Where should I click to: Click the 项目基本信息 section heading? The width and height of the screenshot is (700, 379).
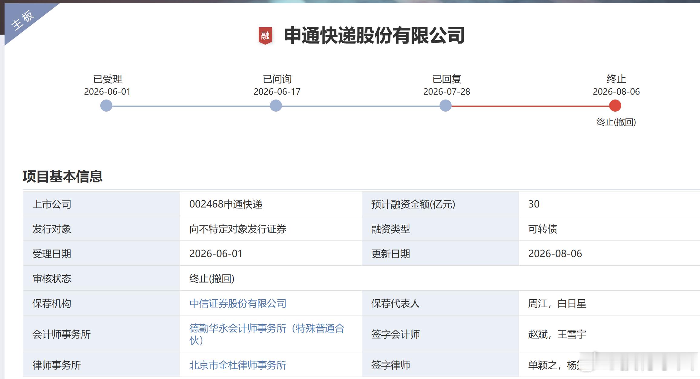(63, 176)
